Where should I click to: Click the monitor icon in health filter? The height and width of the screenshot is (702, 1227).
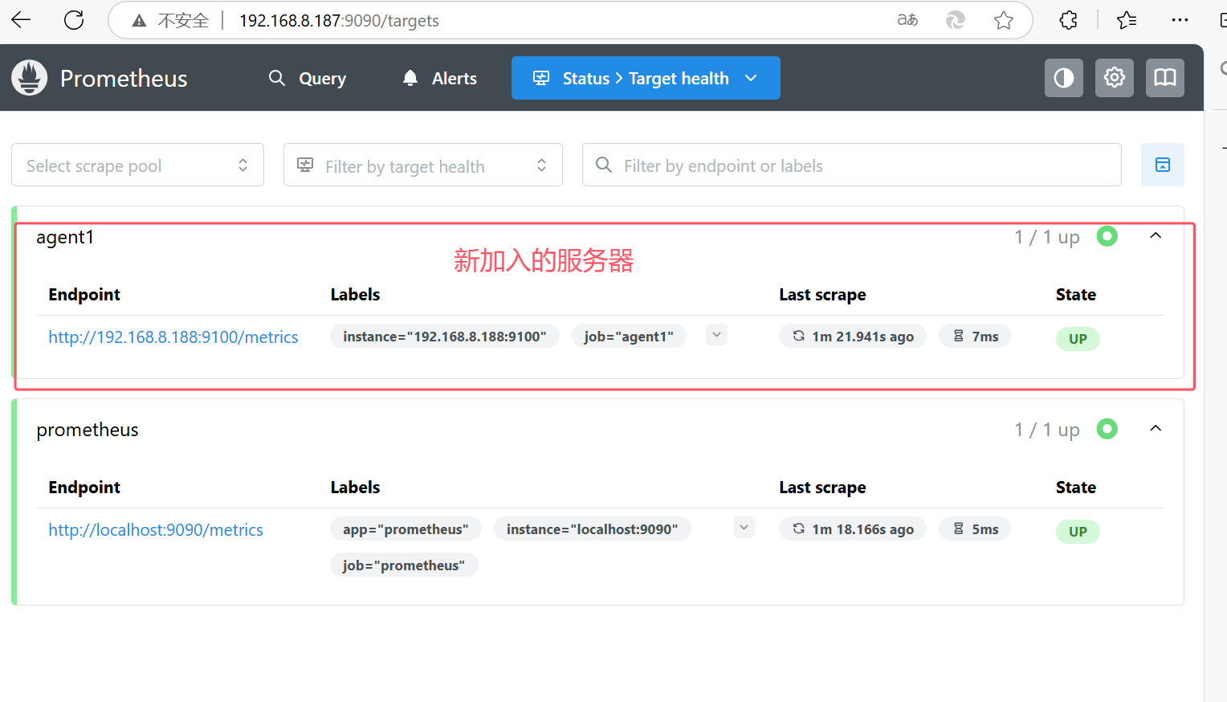tap(305, 165)
